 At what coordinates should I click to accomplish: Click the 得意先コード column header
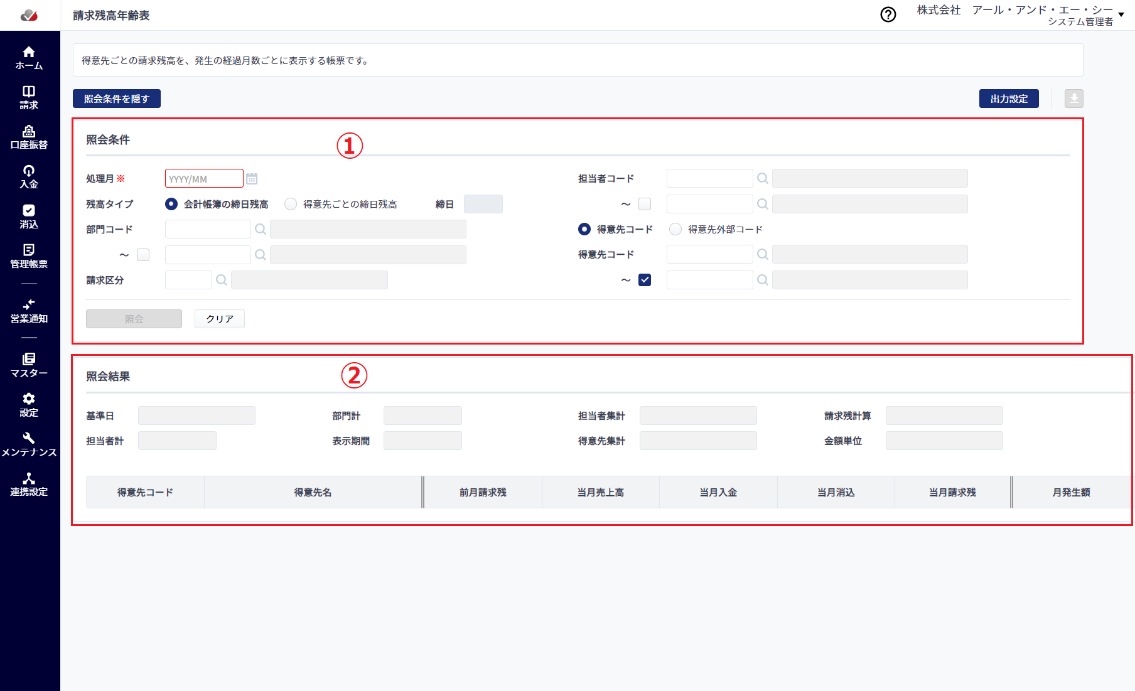click(x=145, y=492)
